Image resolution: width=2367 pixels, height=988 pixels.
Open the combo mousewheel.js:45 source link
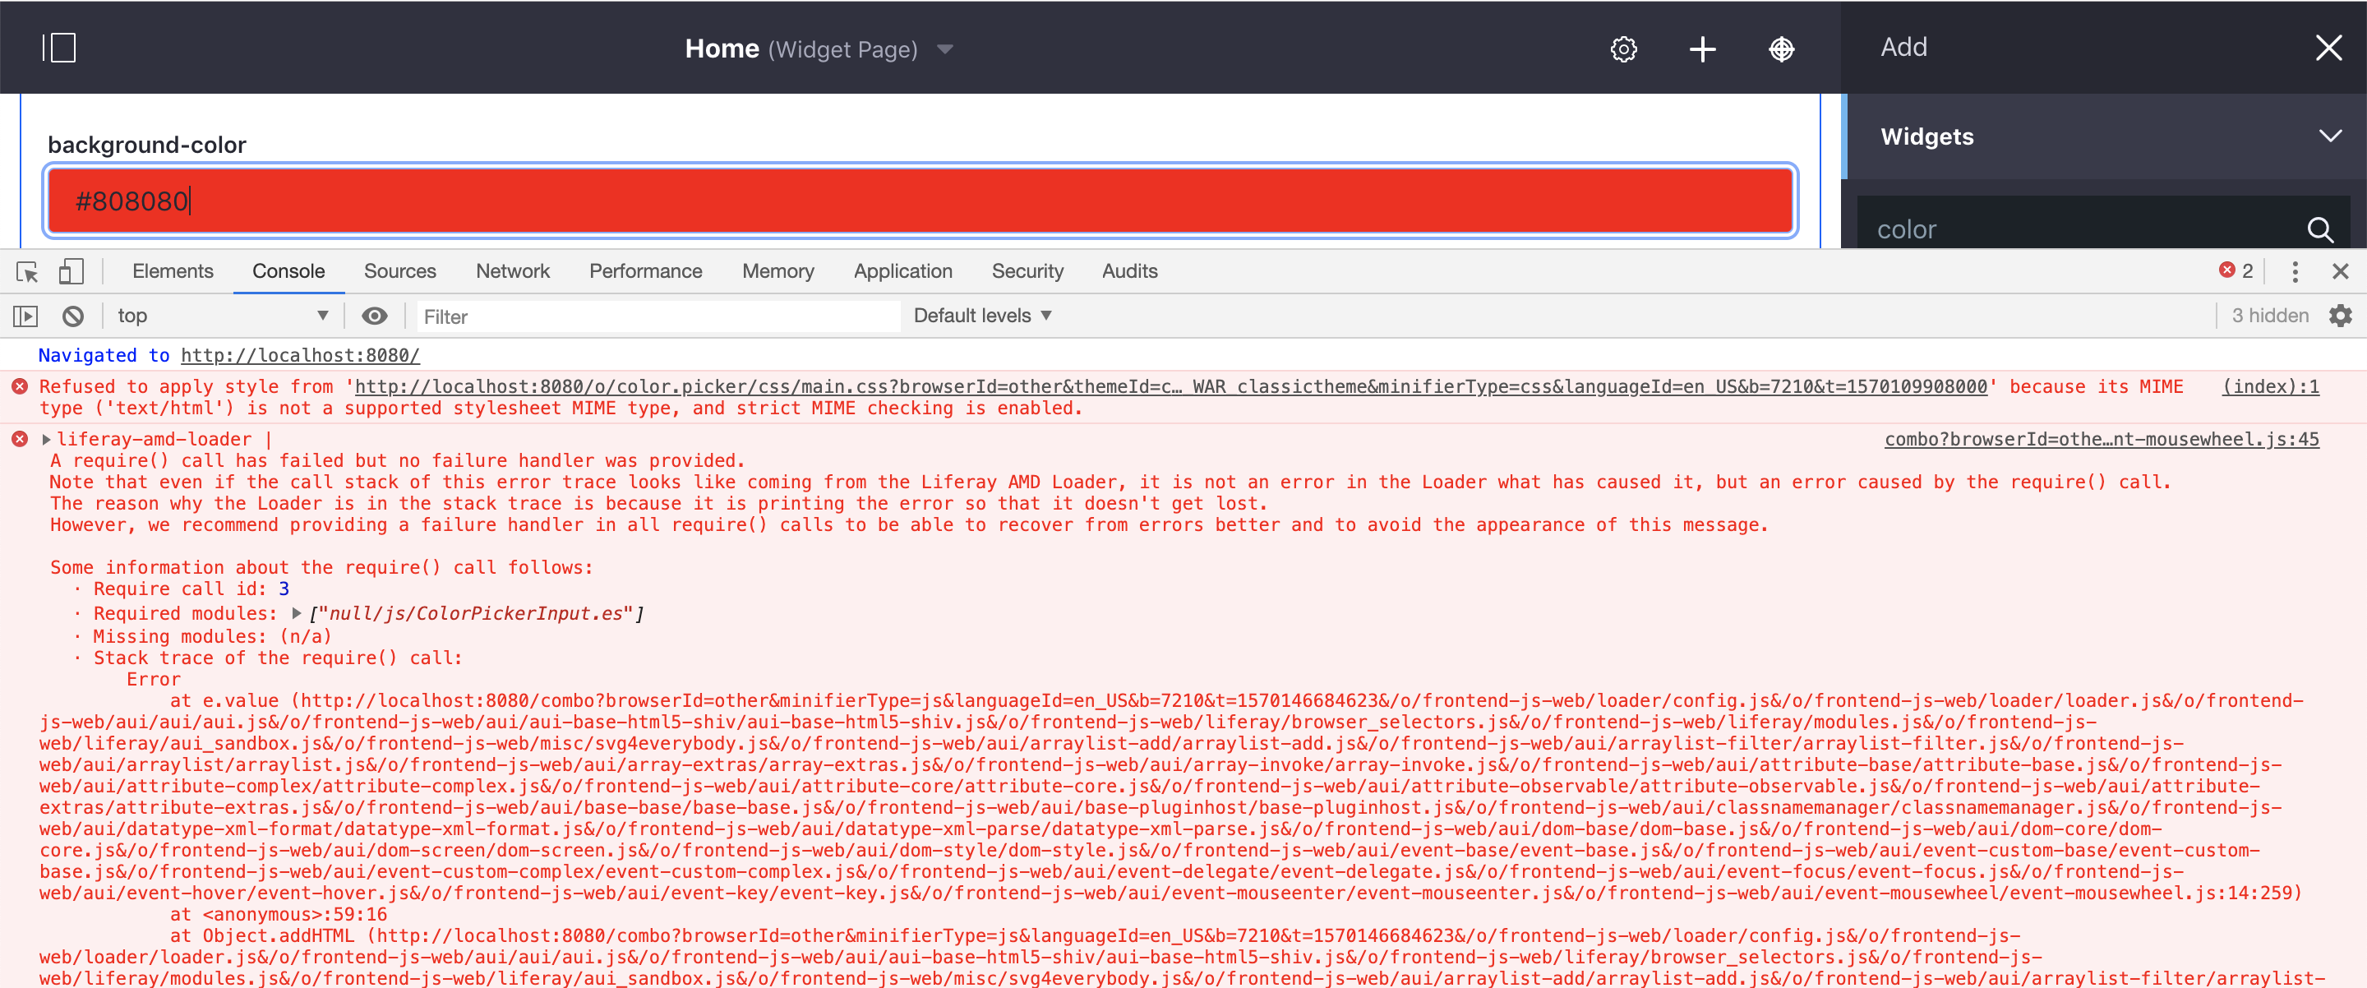[2102, 439]
